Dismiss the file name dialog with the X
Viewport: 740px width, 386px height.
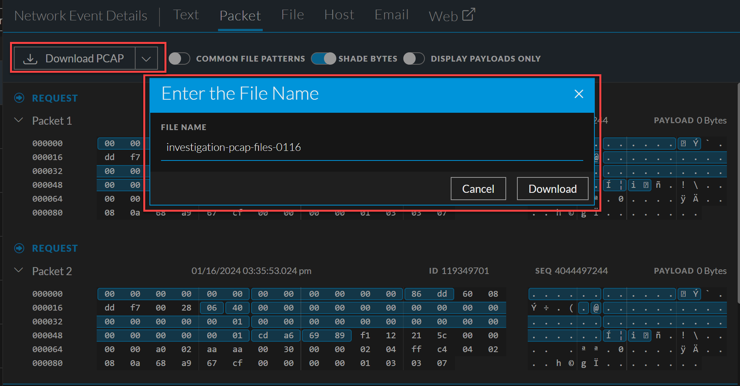(579, 94)
